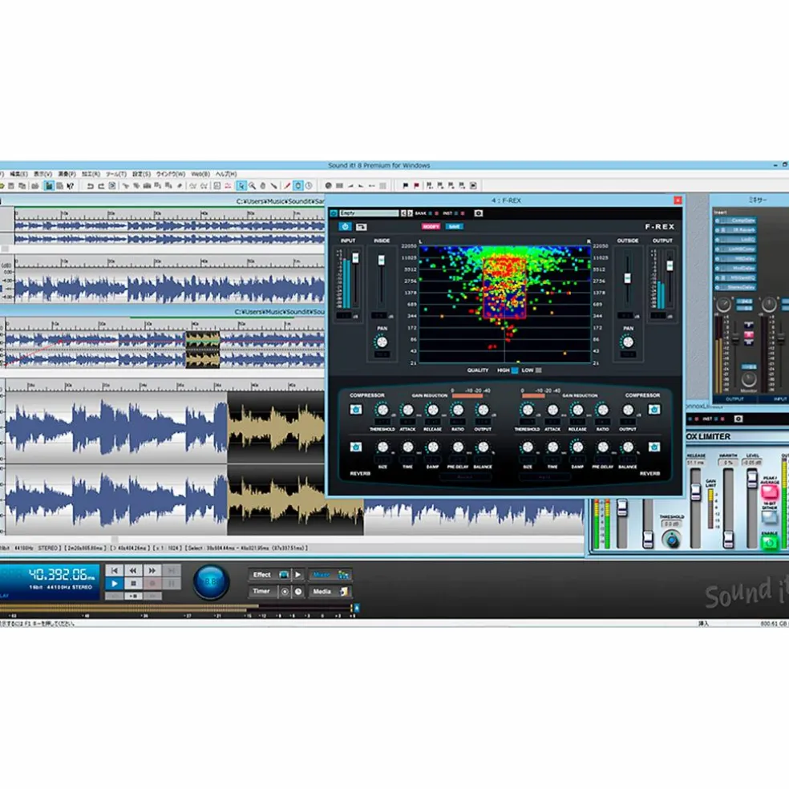Toggle the green ENABLE button in limiter
The width and height of the screenshot is (789, 789).
(x=770, y=542)
